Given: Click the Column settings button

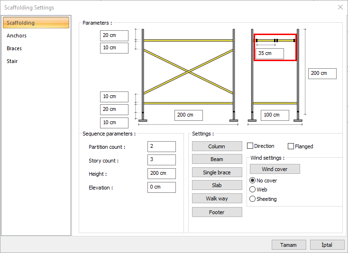Looking at the screenshot, I should (217, 146).
